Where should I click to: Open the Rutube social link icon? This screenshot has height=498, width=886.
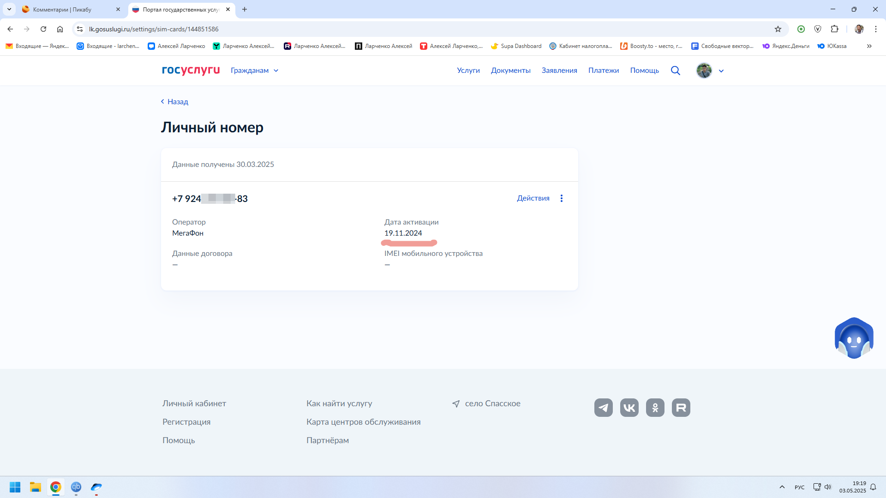pyautogui.click(x=681, y=408)
